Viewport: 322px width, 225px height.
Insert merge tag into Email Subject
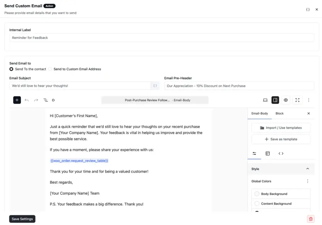[155, 86]
